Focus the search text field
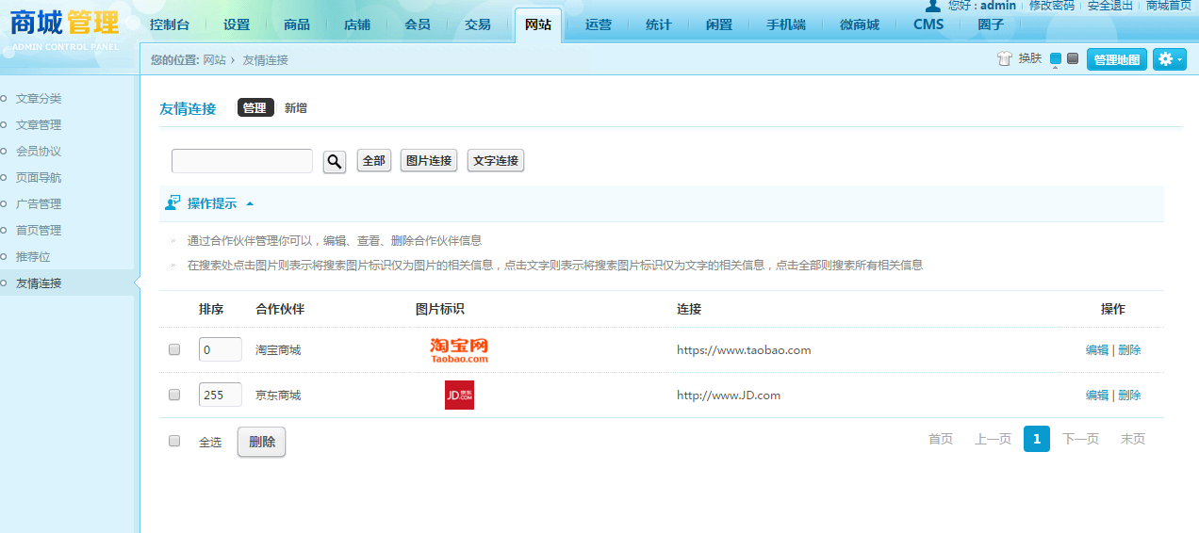1199x533 pixels. 242,161
